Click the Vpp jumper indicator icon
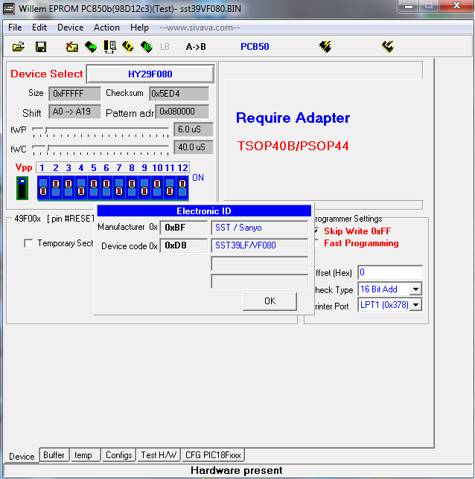Image resolution: width=475 pixels, height=479 pixels. tap(22, 188)
